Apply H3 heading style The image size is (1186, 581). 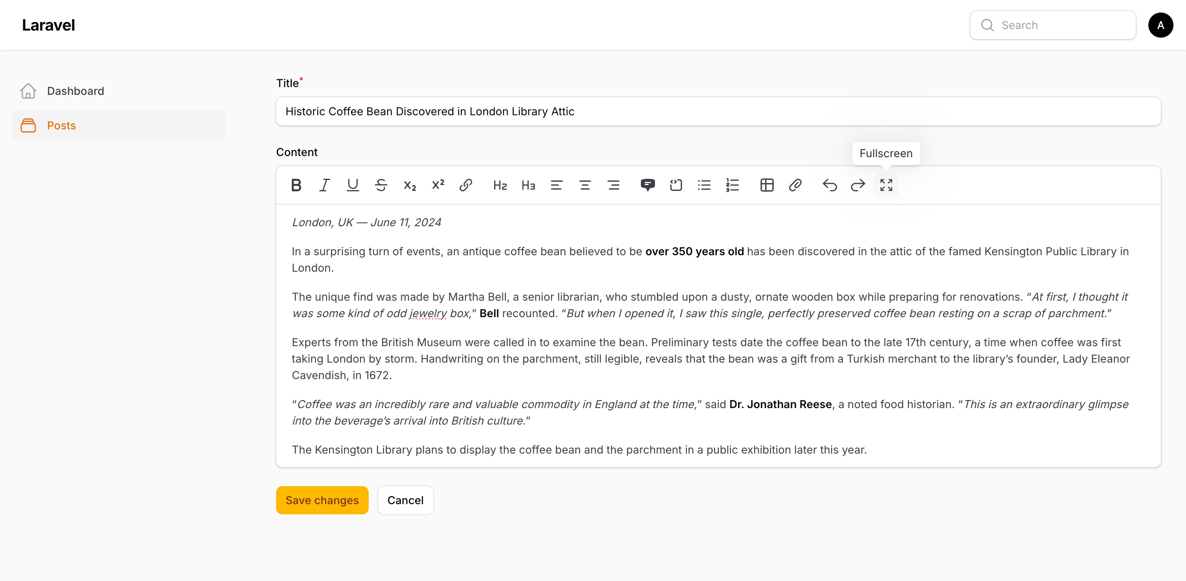pos(528,185)
